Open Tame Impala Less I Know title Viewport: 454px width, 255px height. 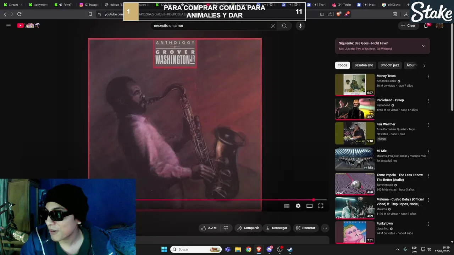[x=400, y=177]
